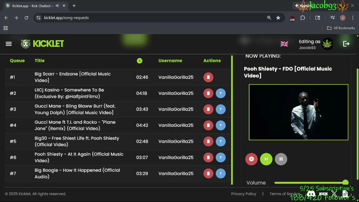Go forward in browser history
Image resolution: width=359 pixels, height=202 pixels.
click(x=16, y=18)
